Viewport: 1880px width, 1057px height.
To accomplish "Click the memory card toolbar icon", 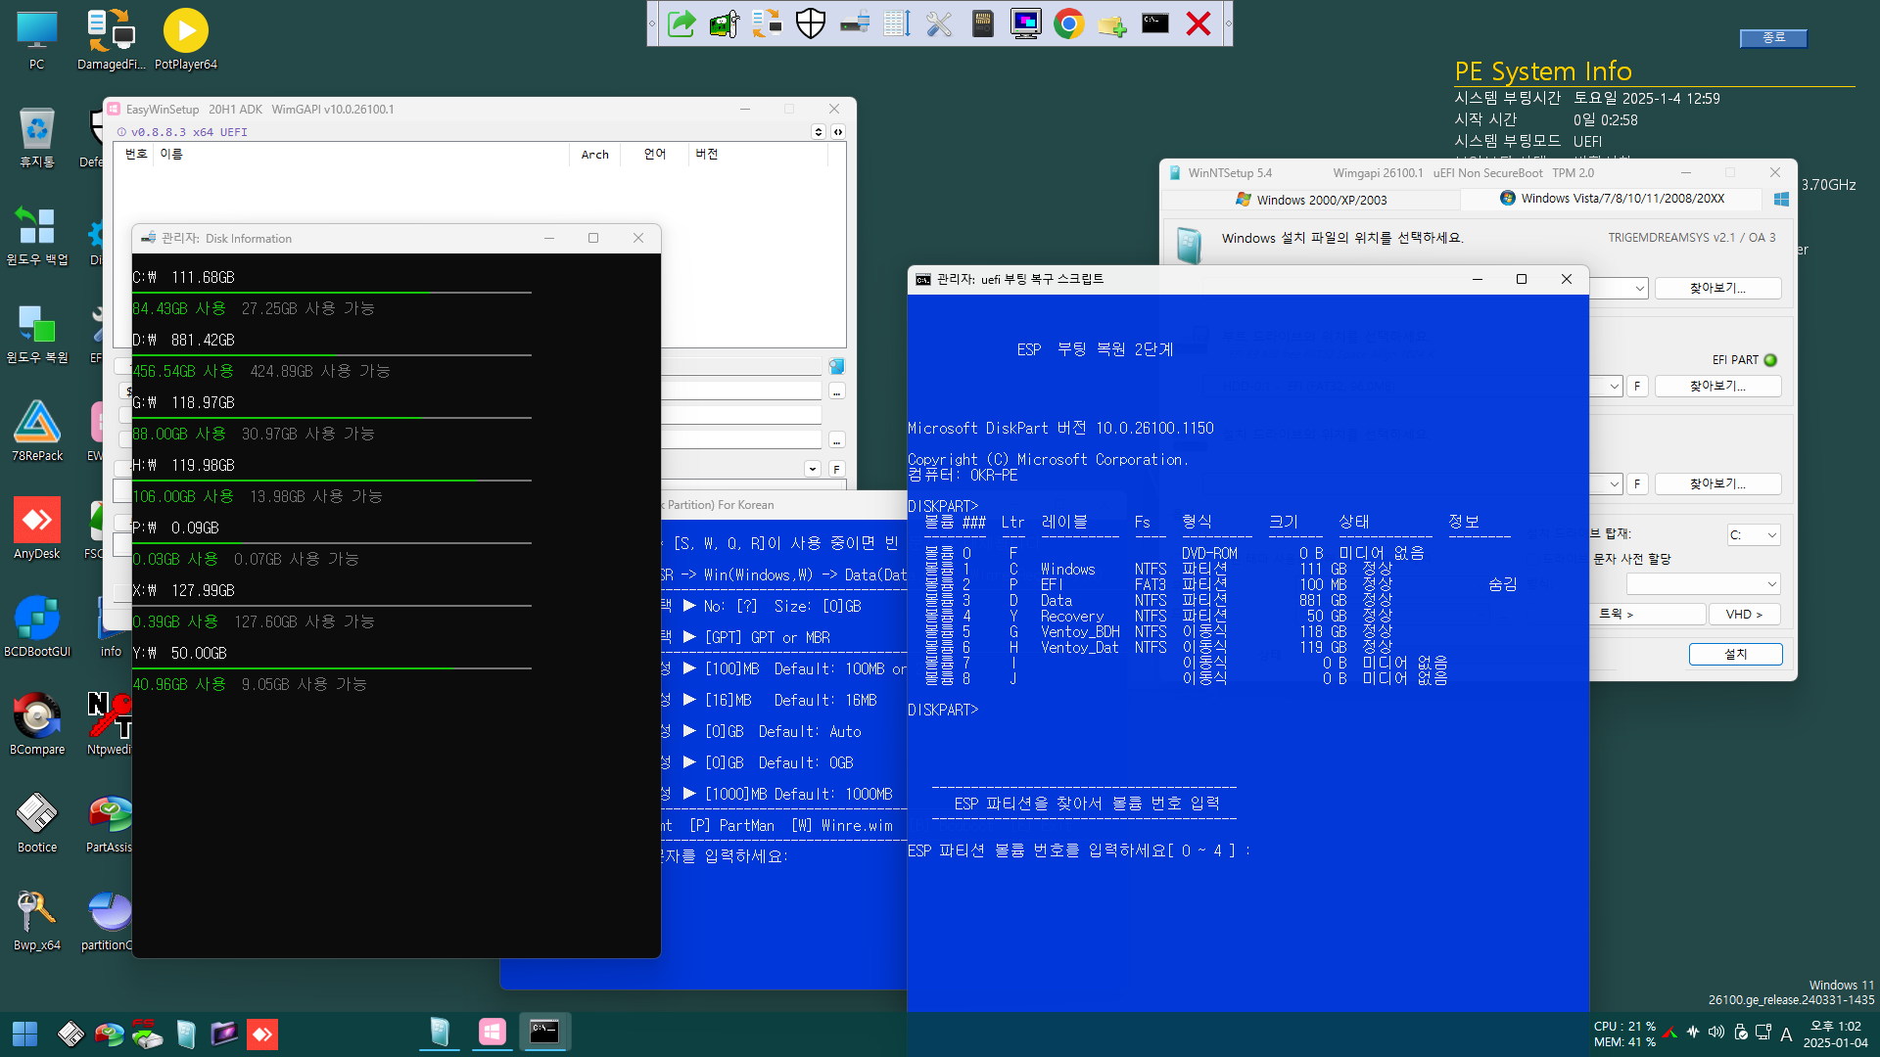I will [x=983, y=23].
